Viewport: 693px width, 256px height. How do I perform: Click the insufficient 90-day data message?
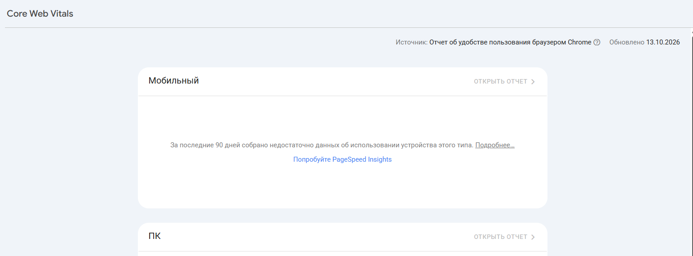322,145
